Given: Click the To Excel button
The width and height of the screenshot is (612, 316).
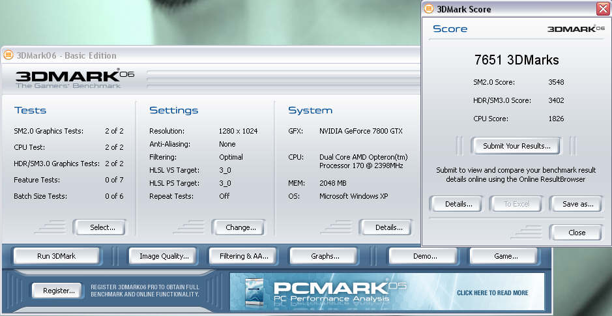Looking at the screenshot, I should (516, 204).
